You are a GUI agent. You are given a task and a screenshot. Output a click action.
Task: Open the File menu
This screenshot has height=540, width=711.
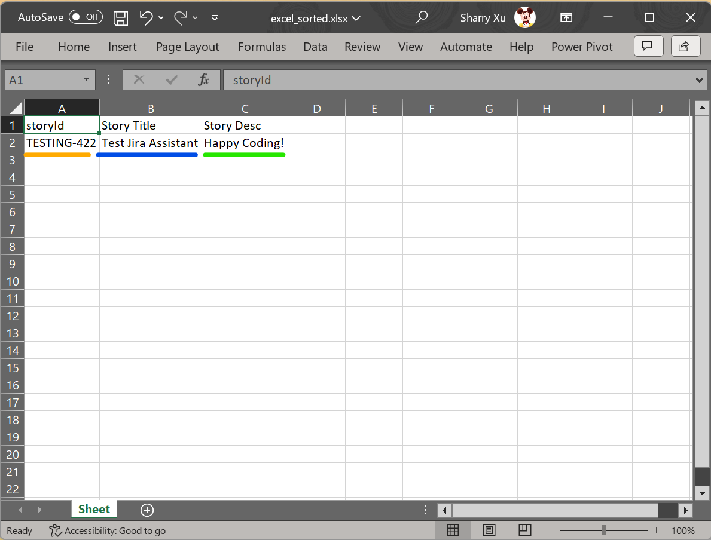click(x=25, y=47)
